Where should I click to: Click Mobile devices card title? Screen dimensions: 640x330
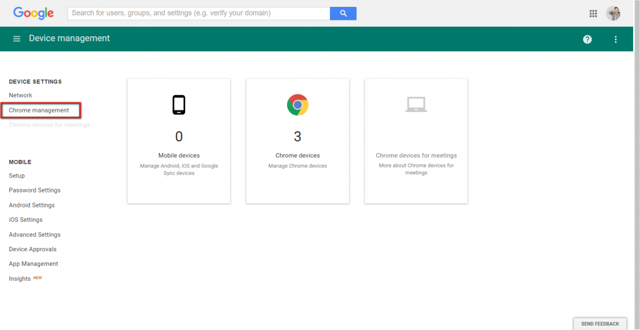[179, 156]
